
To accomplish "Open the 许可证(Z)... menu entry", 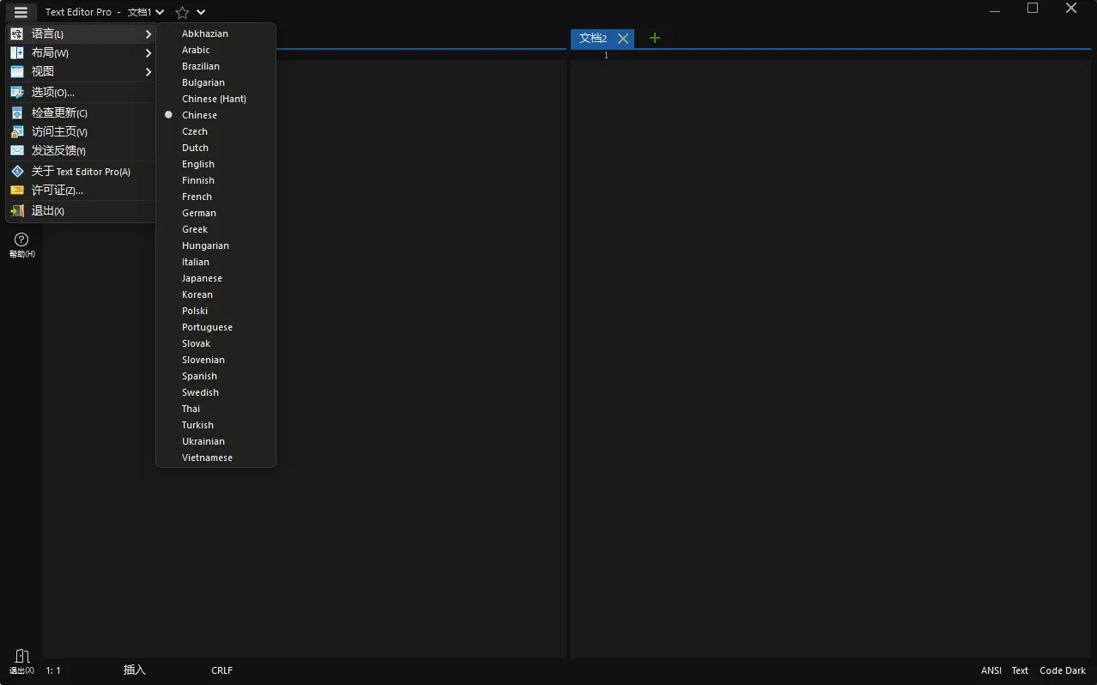I will point(82,190).
